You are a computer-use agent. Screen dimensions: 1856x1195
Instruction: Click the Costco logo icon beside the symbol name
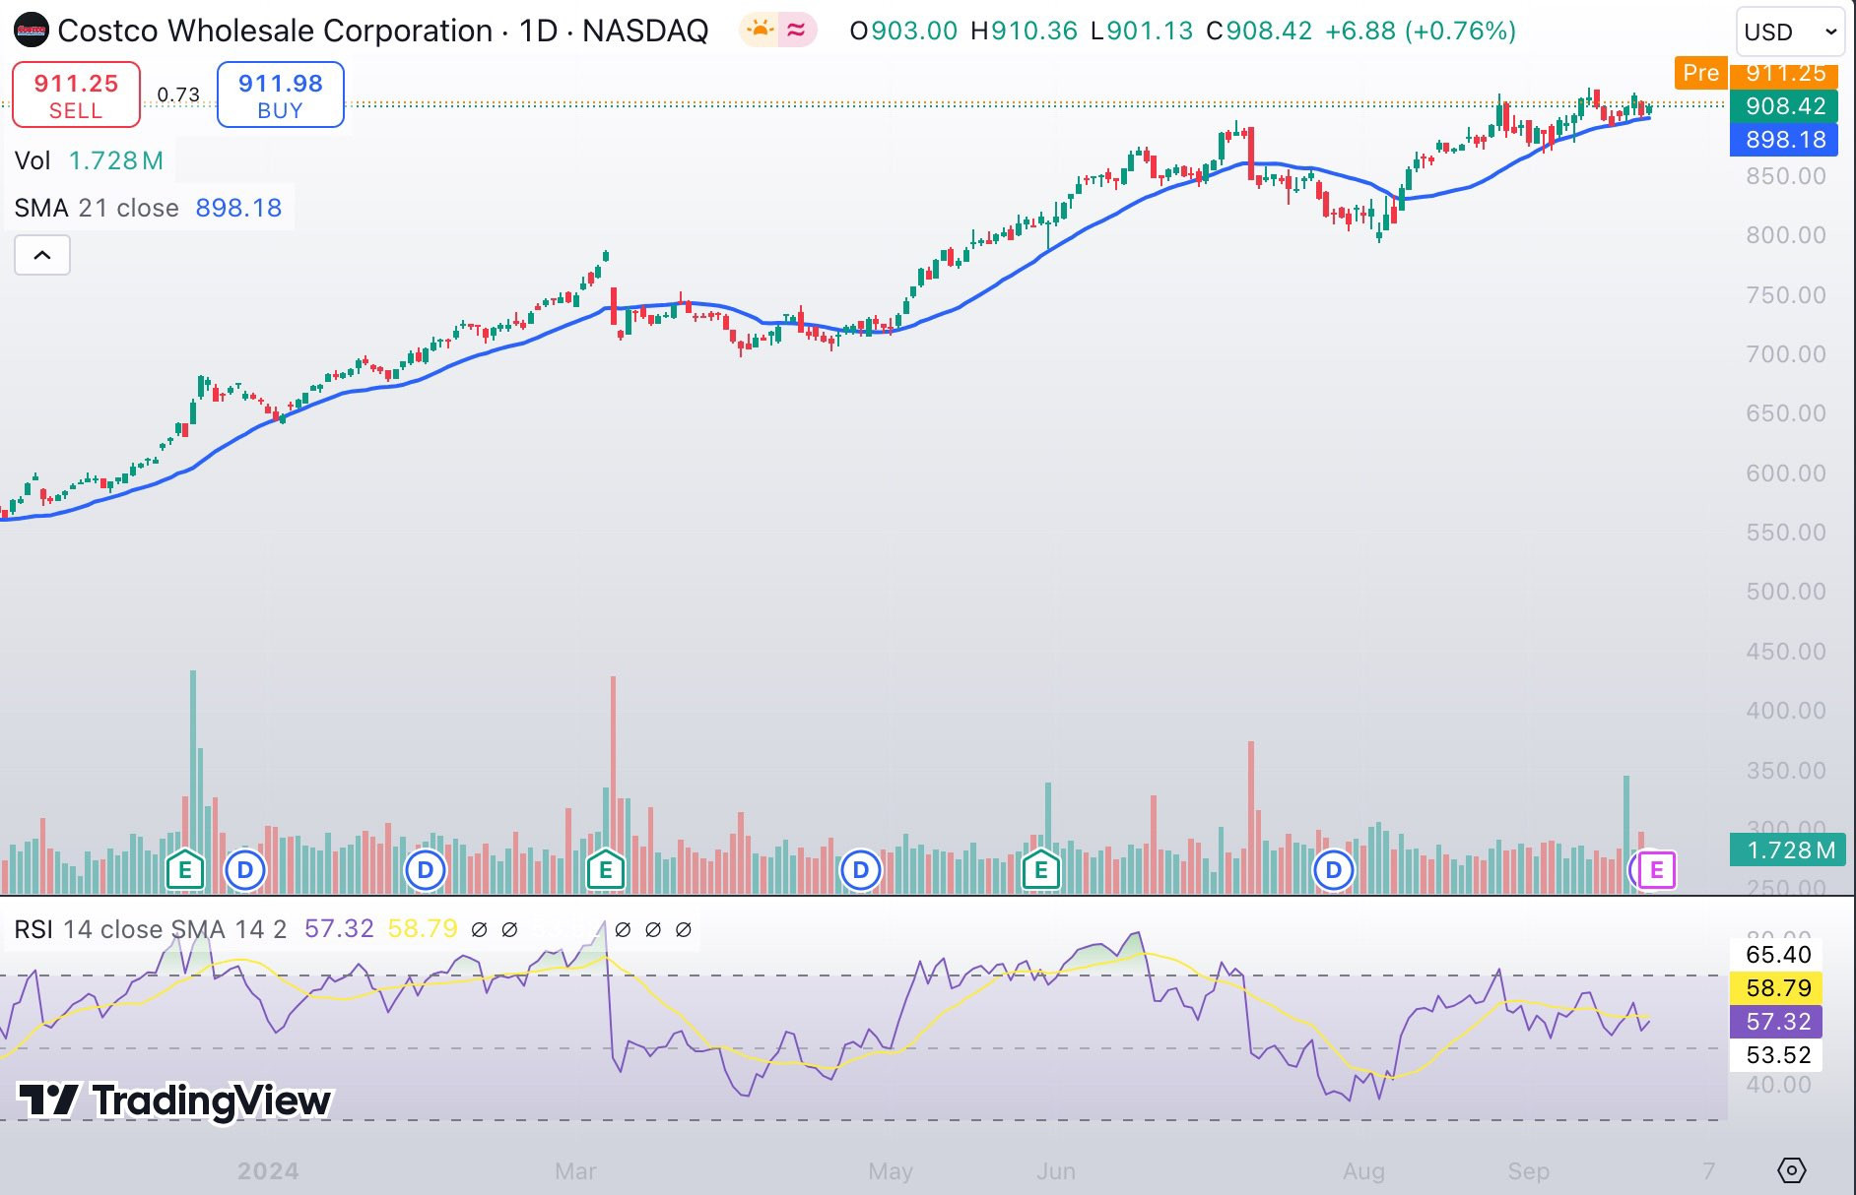coord(32,31)
